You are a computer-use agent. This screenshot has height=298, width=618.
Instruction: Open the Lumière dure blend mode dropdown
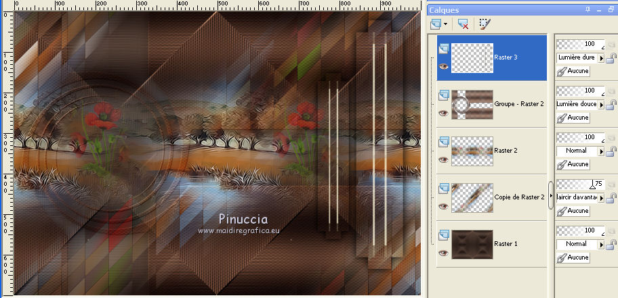[x=602, y=58]
